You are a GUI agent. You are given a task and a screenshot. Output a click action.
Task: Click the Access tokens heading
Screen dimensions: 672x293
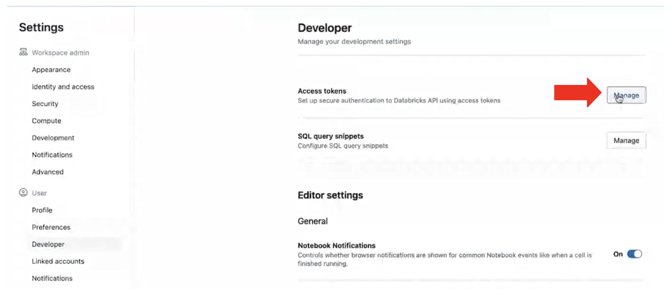click(x=322, y=91)
